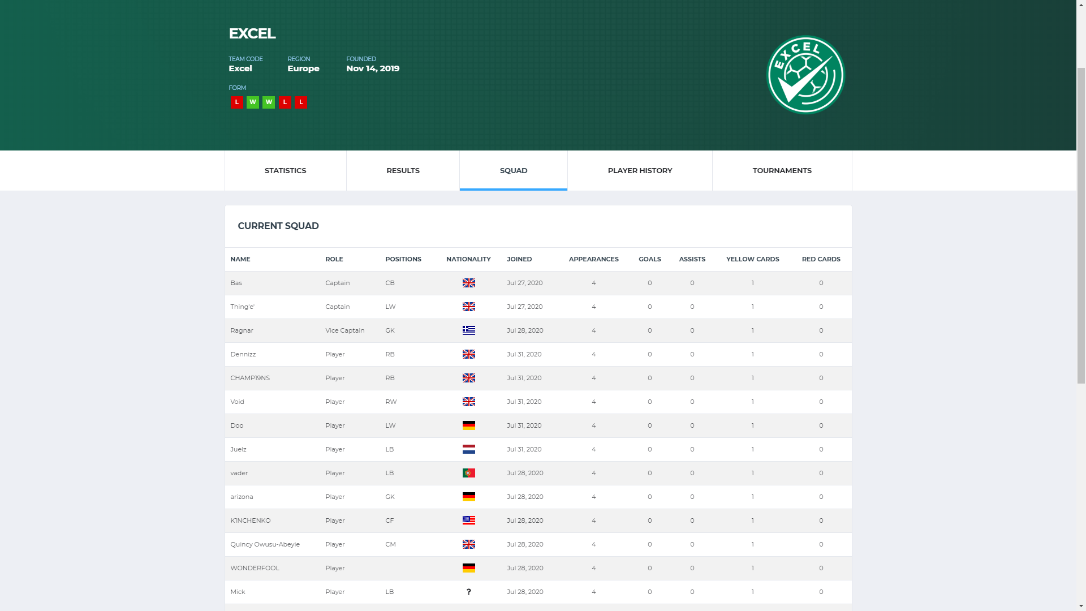Viewport: 1086px width, 611px height.
Task: Click Mick's unknown nationality question mark
Action: [468, 592]
